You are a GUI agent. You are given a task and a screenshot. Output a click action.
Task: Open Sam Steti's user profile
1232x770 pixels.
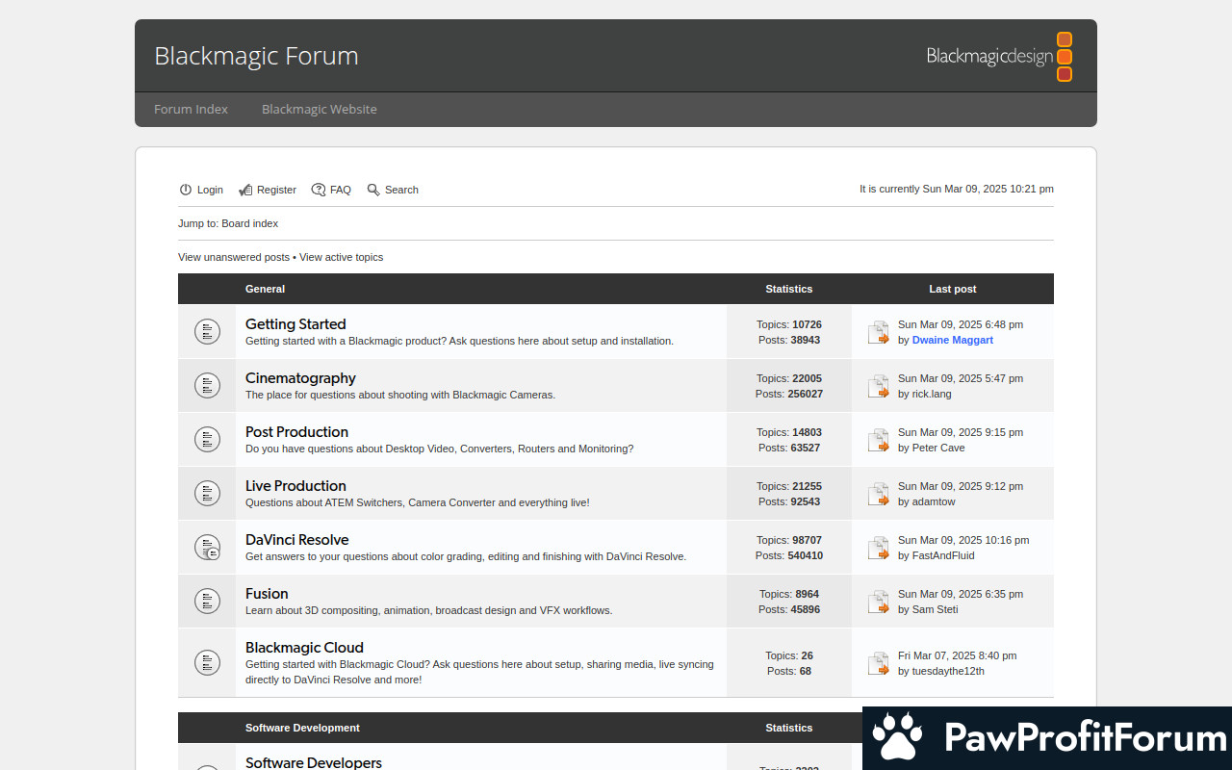[x=935, y=609]
